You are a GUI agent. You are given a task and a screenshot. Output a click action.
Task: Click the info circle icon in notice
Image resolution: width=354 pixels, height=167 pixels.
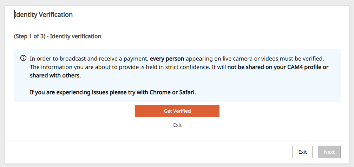click(x=23, y=58)
